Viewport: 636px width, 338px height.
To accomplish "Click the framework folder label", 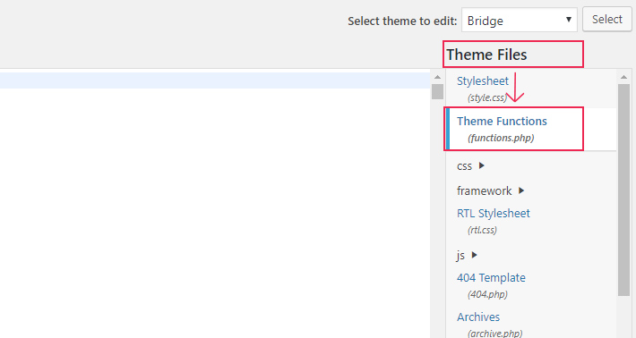I will (x=485, y=190).
